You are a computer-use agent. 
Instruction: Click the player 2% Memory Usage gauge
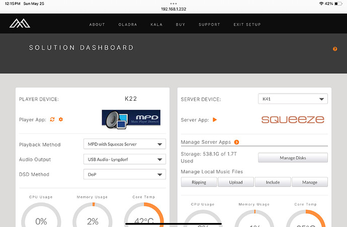pyautogui.click(x=93, y=214)
